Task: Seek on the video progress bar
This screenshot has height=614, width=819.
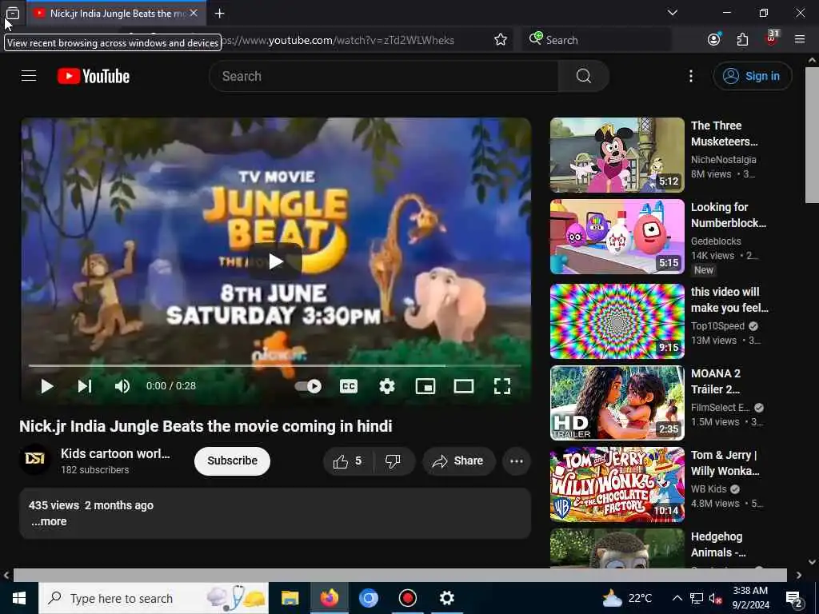Action: coord(275,366)
